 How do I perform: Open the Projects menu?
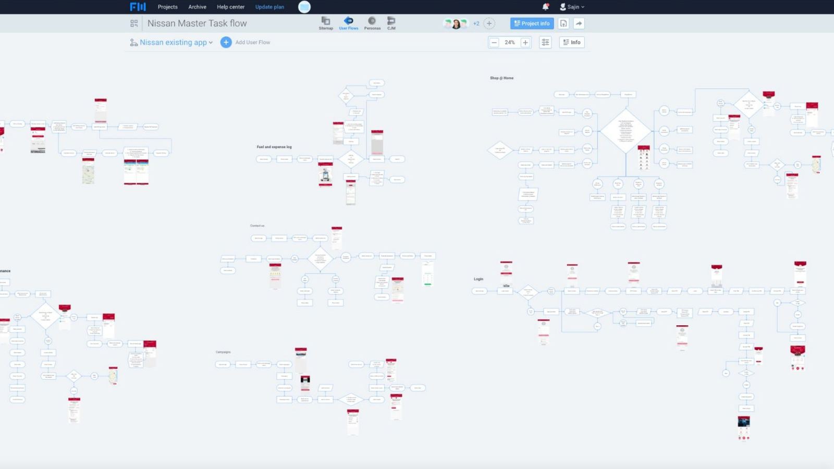pyautogui.click(x=167, y=7)
